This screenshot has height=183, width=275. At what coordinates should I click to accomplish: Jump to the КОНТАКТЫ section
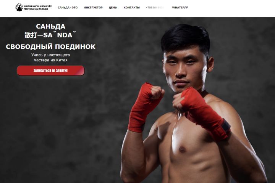[x=131, y=8]
